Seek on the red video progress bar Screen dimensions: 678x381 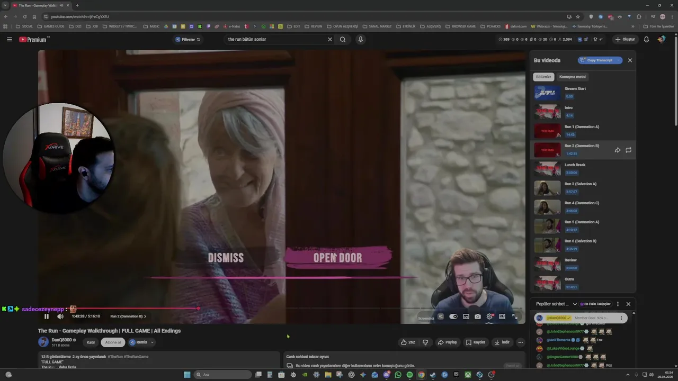point(282,308)
